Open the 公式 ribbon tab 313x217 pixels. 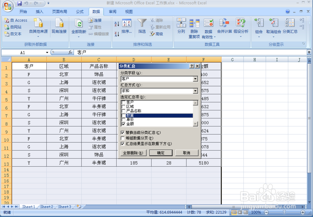coord(80,12)
